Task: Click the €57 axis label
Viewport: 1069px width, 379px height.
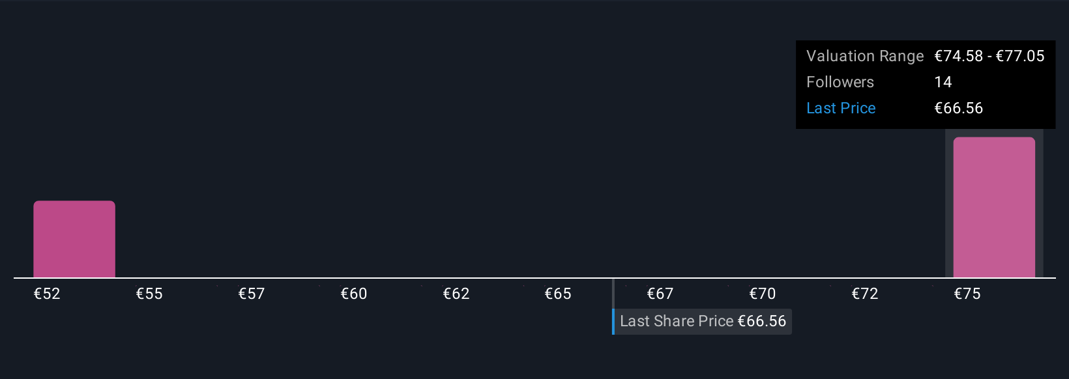Action: (252, 294)
